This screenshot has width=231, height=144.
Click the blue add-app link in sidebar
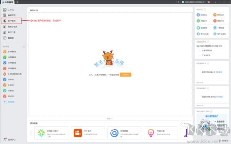coord(9,102)
